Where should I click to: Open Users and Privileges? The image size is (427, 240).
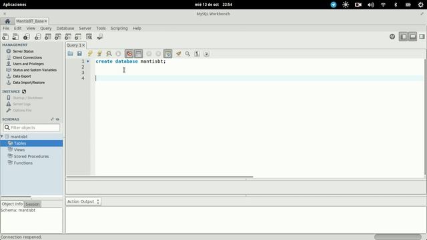tap(28, 64)
